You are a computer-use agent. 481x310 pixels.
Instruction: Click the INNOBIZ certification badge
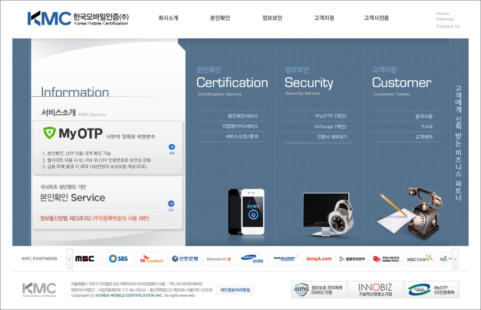(375, 289)
